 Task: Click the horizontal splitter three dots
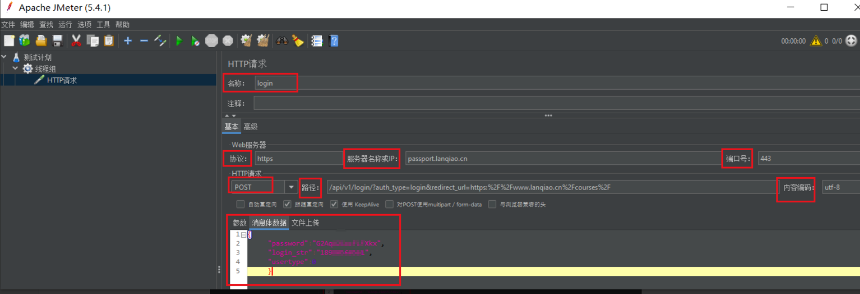click(548, 116)
